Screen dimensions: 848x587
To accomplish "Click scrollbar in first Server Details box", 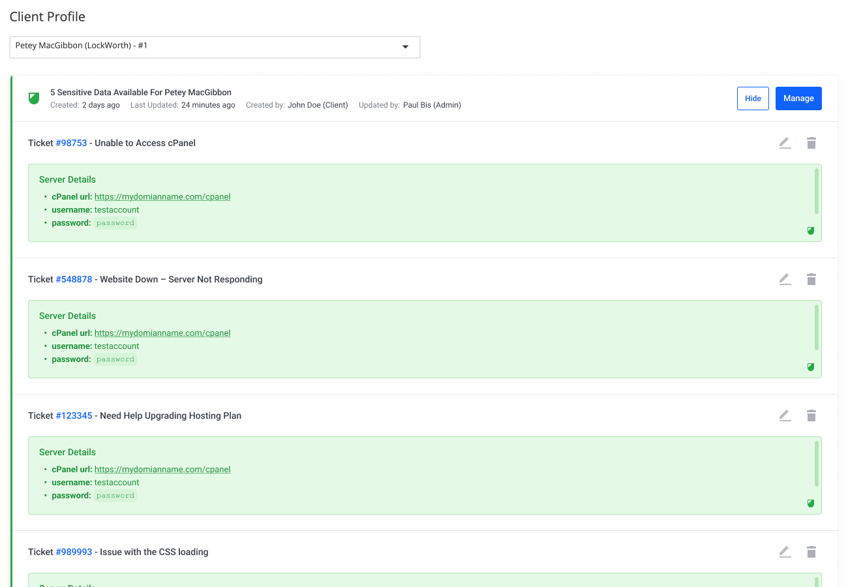I will click(x=816, y=191).
